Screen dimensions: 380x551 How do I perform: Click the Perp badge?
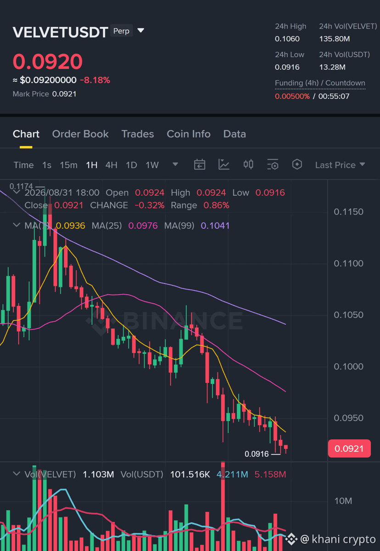coord(121,31)
